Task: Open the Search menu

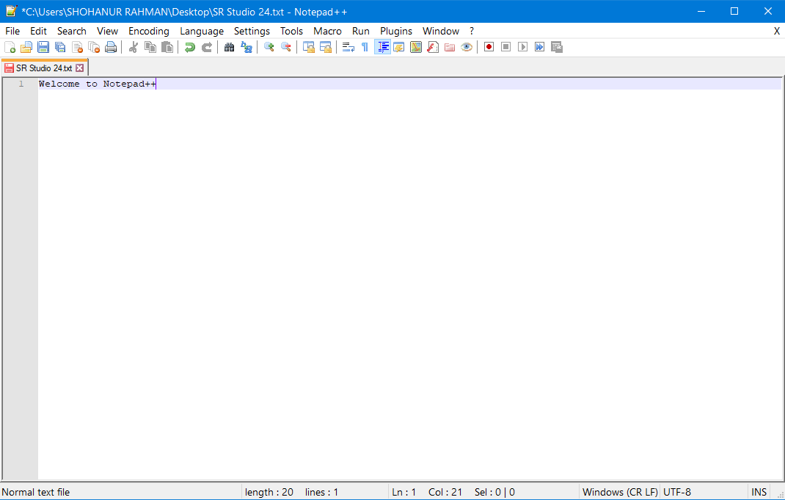Action: 72,31
